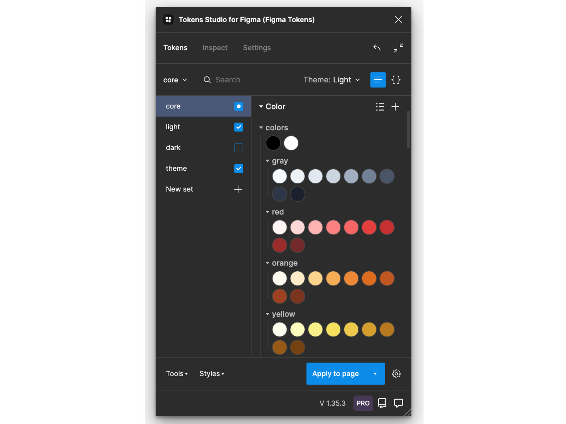Open the Theme: Light dropdown
Image resolution: width=566 pixels, height=424 pixels.
pyautogui.click(x=332, y=80)
